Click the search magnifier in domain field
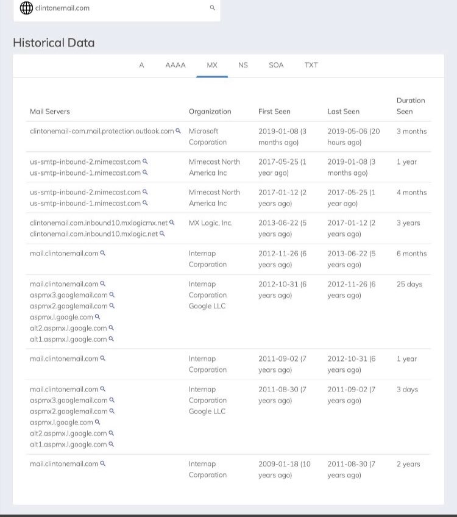This screenshot has height=517, width=457. [213, 7]
